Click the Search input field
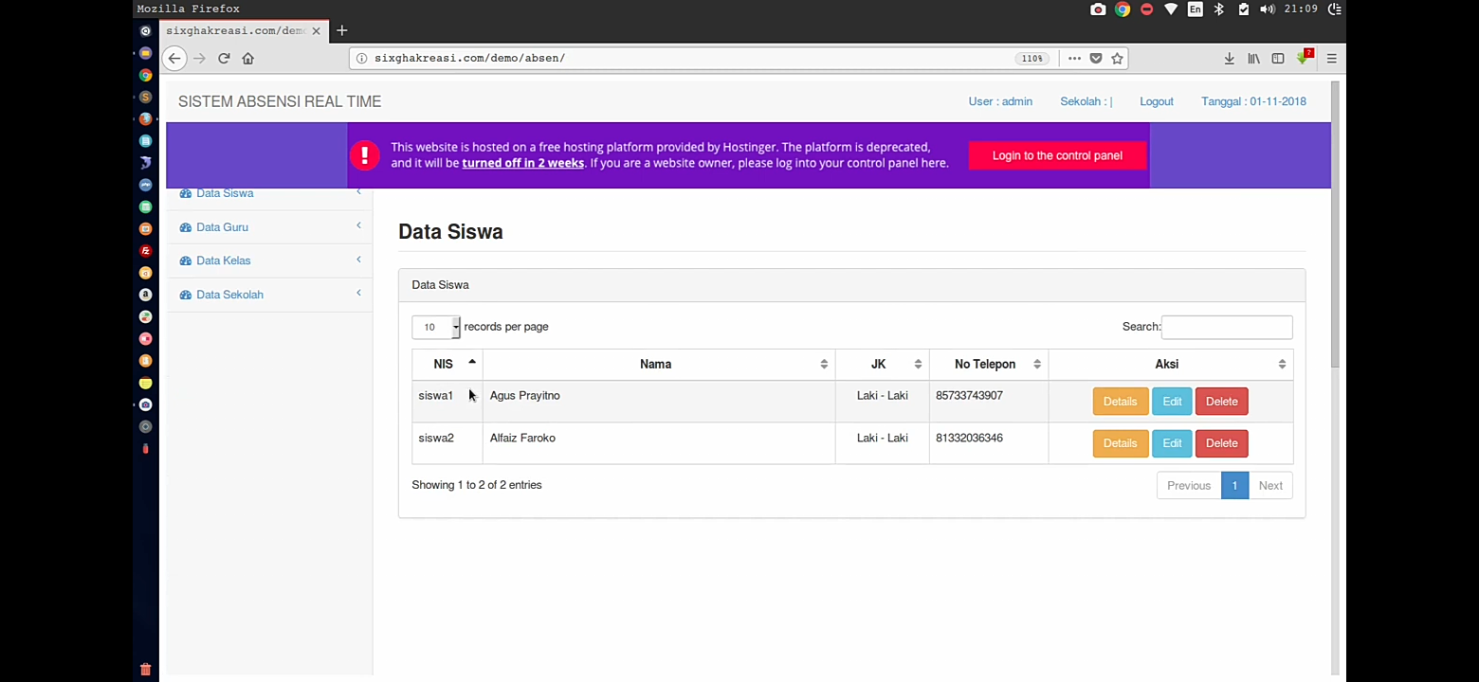This screenshot has height=682, width=1479. (x=1226, y=327)
